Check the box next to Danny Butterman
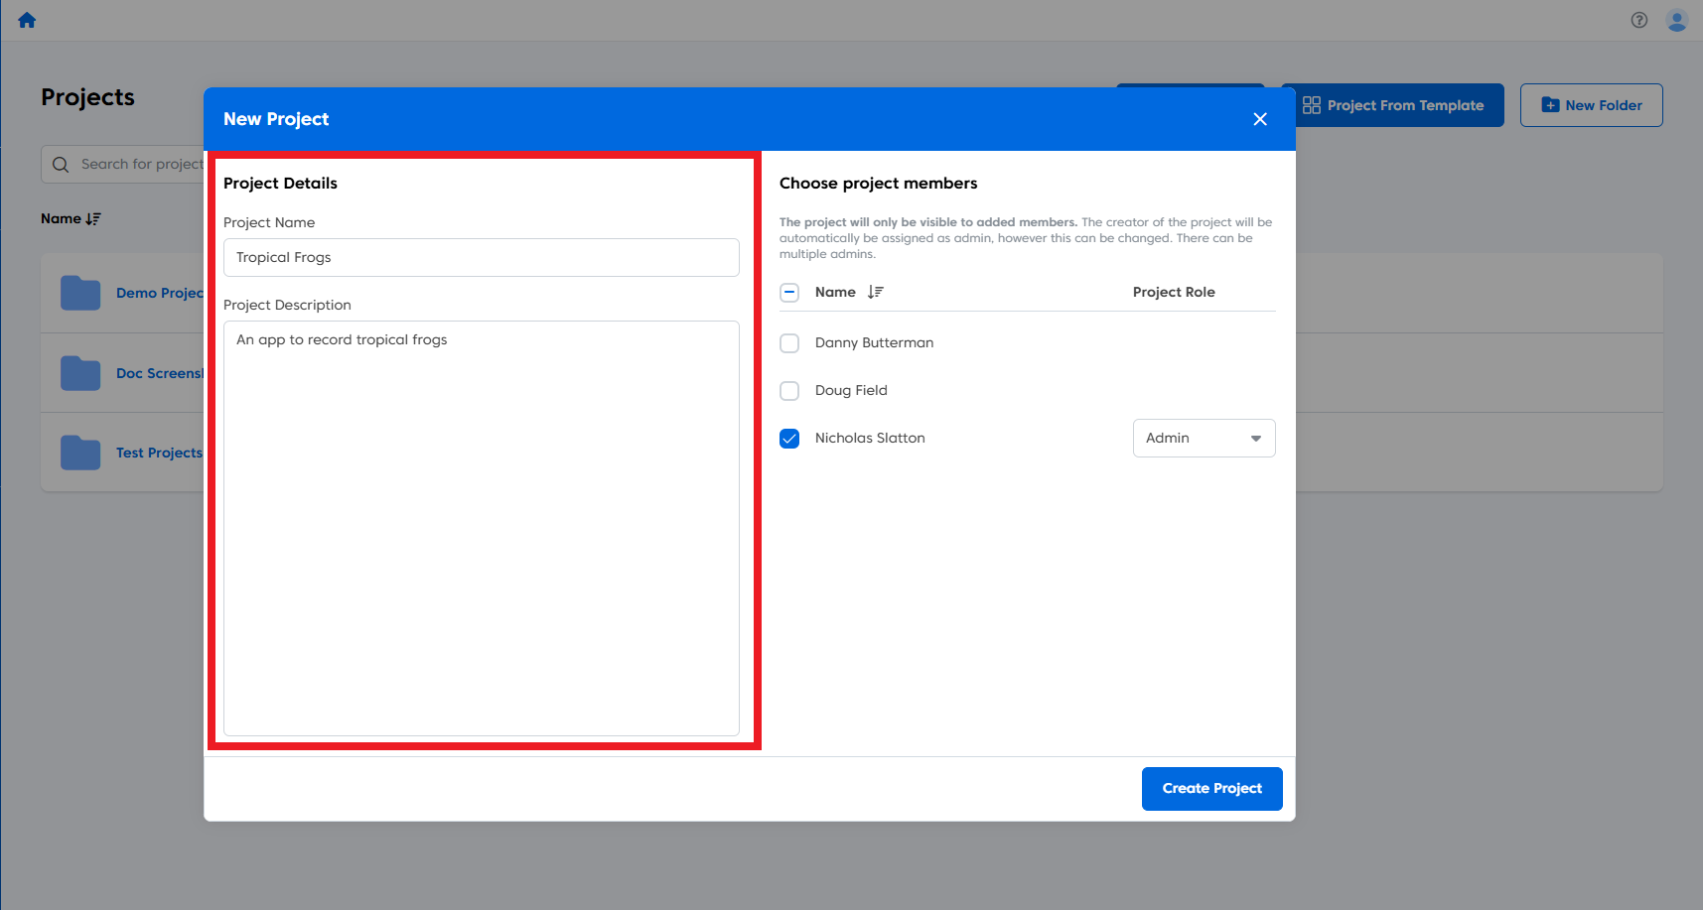 [x=789, y=342]
